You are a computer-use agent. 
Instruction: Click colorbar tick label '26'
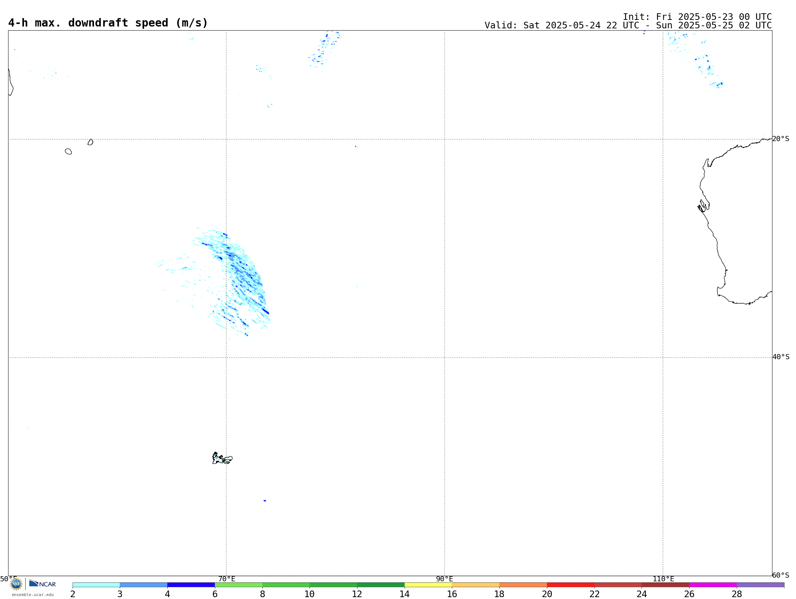point(689,594)
